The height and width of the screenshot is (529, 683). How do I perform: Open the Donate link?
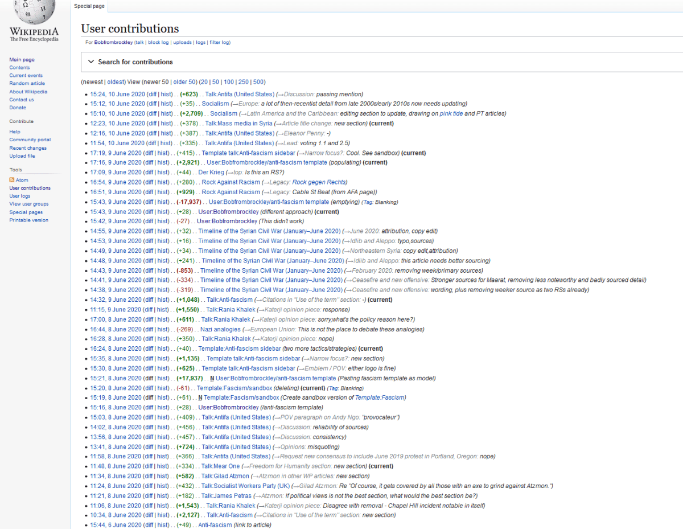(x=18, y=107)
